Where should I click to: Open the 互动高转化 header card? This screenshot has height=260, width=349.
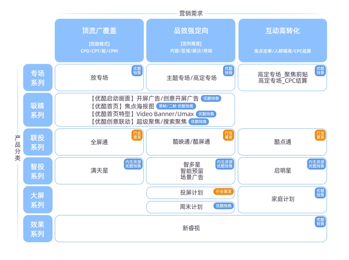283,40
